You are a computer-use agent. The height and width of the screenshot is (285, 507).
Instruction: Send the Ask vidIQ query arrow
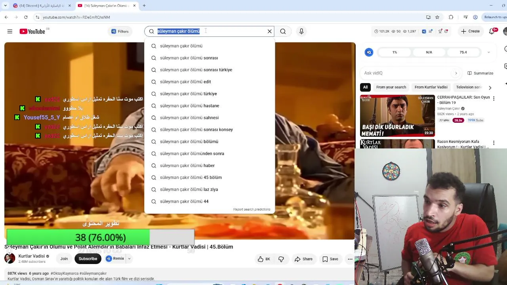click(x=456, y=73)
